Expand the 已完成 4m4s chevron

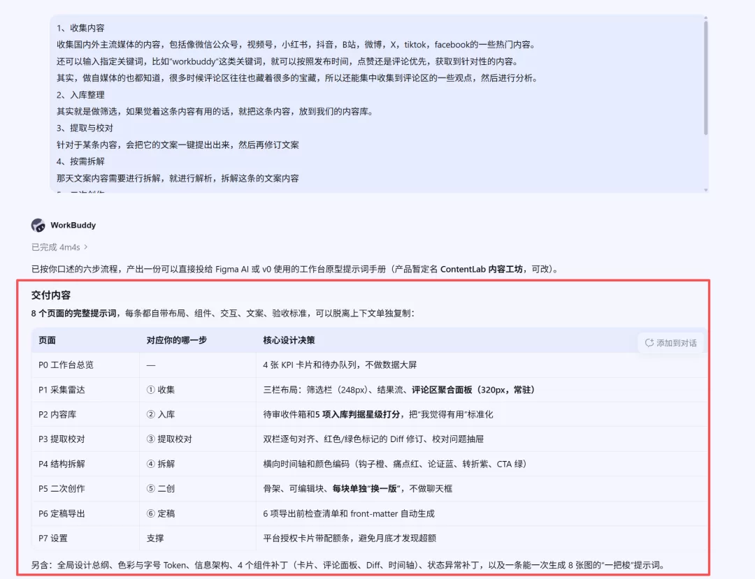pyautogui.click(x=86, y=247)
